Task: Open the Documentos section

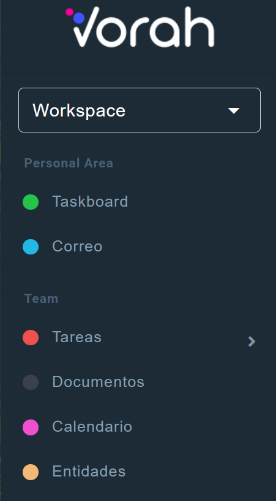Action: click(x=98, y=382)
